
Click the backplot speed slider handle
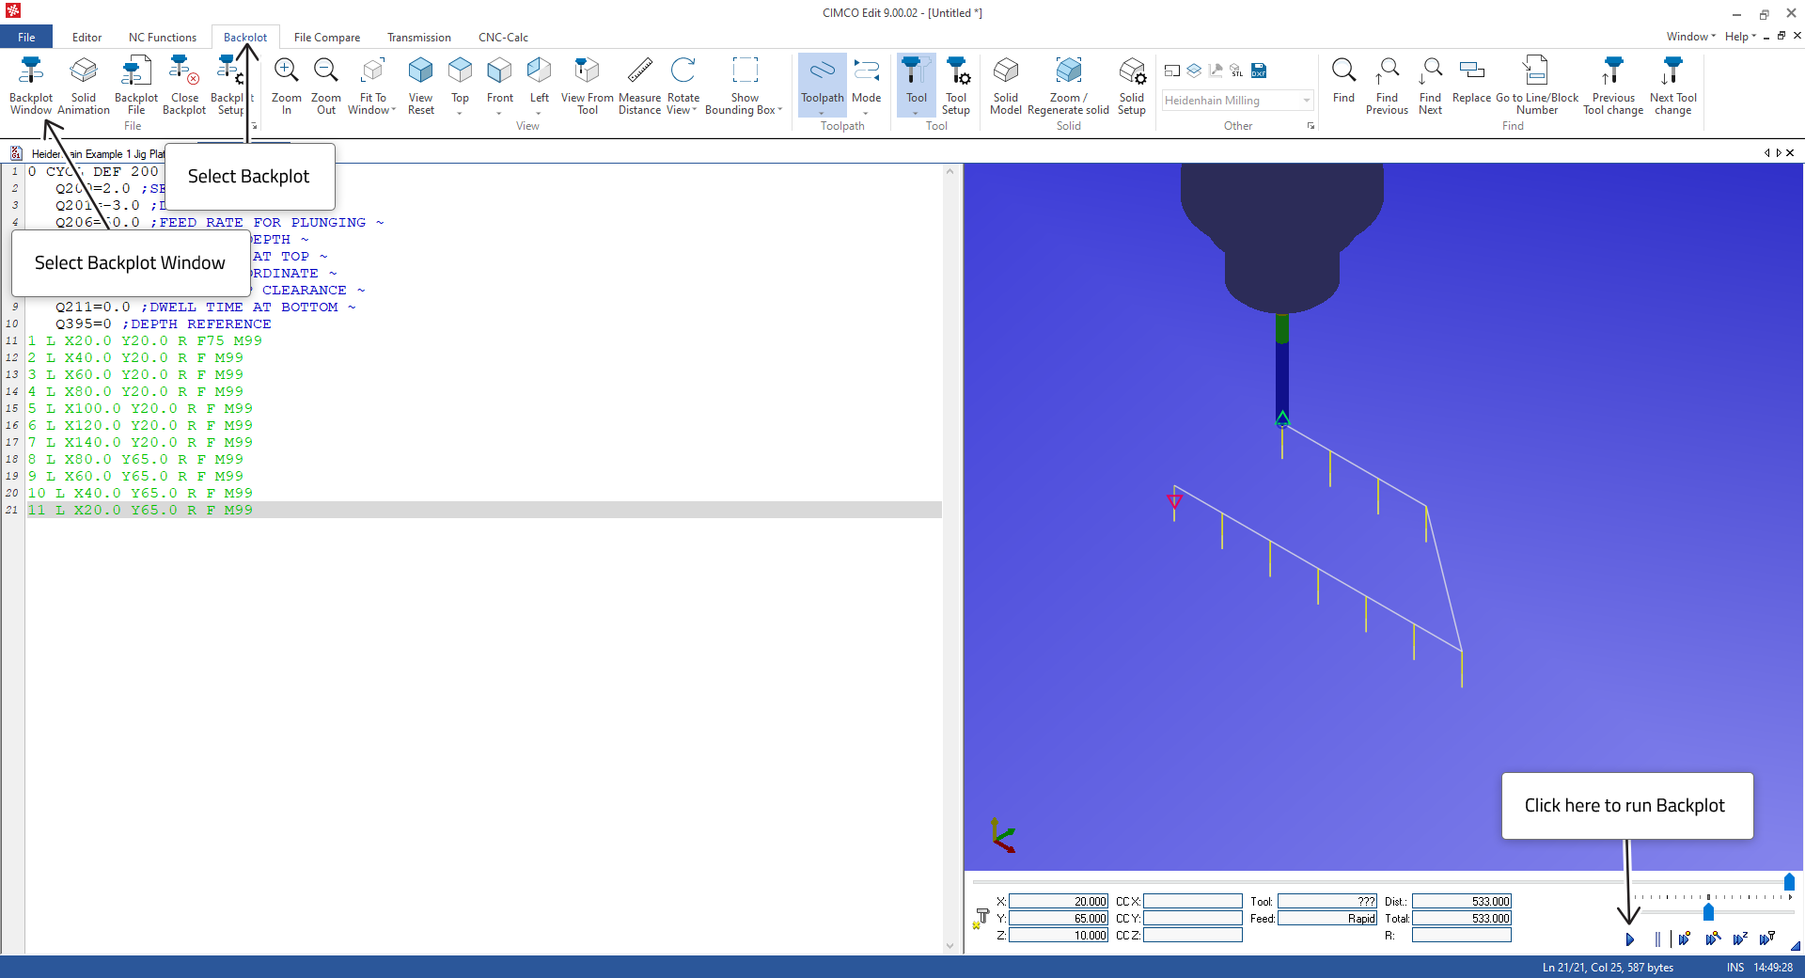click(1708, 912)
